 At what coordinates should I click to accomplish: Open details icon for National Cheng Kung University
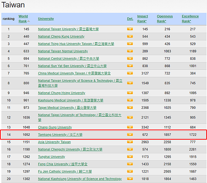coord(130,36)
